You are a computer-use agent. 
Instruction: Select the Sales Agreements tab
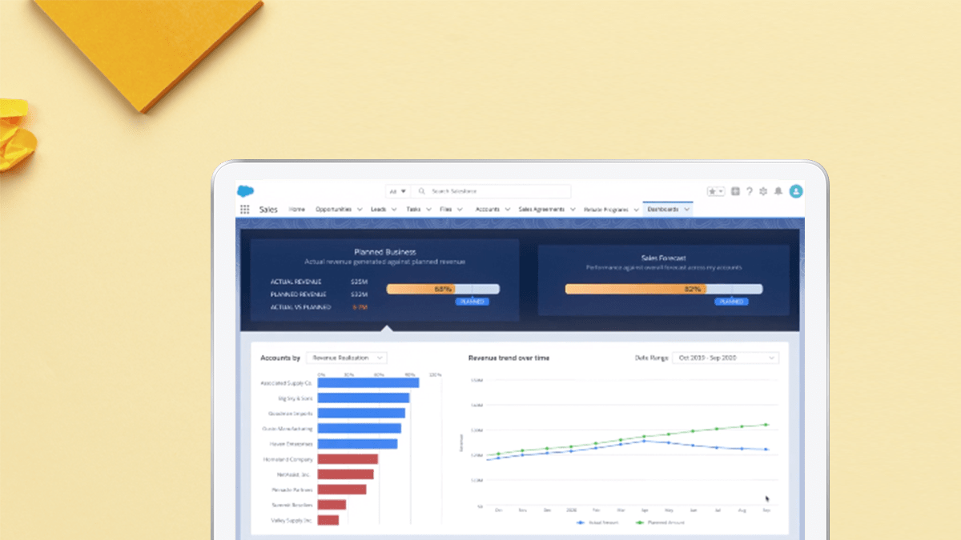pos(541,210)
